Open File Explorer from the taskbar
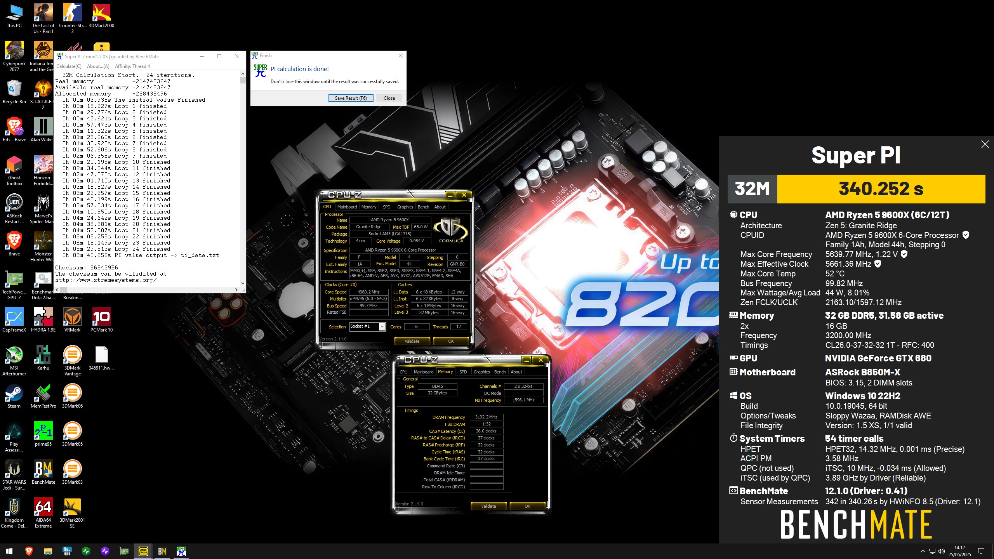 tap(48, 551)
